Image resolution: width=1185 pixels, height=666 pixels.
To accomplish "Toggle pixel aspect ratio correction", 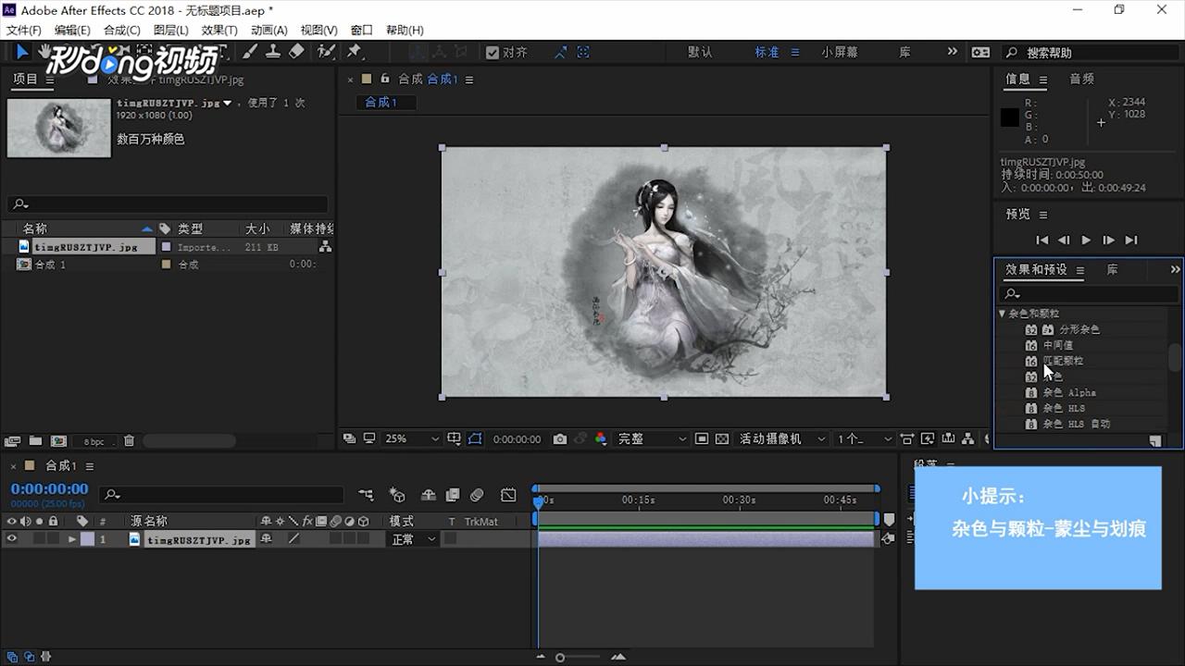I will point(907,439).
